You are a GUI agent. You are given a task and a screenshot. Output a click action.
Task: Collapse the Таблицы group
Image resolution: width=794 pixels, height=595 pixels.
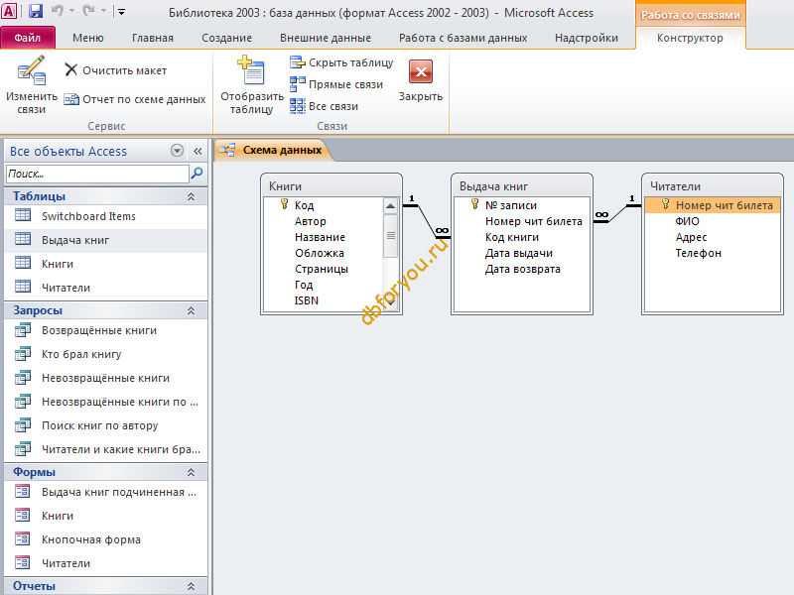(191, 196)
